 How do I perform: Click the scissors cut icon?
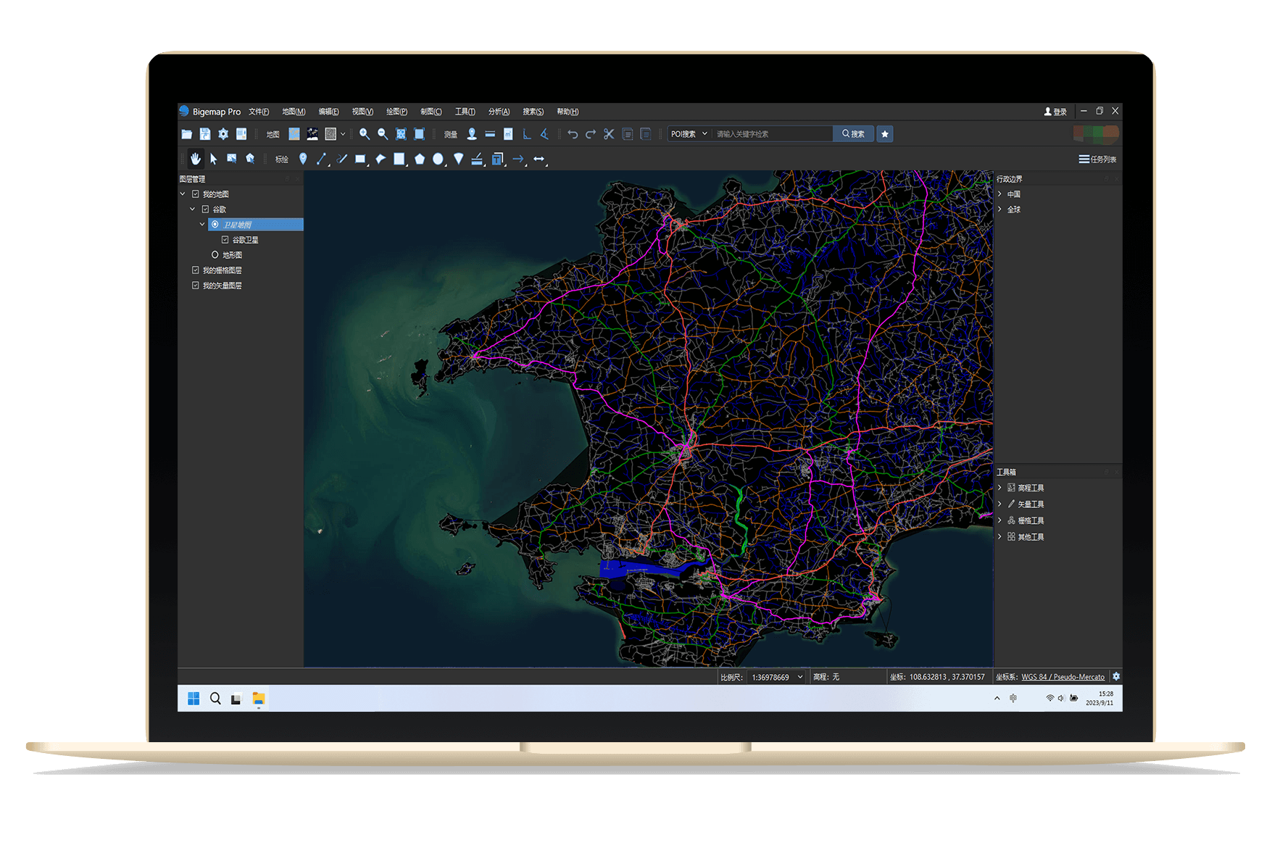[x=609, y=134]
